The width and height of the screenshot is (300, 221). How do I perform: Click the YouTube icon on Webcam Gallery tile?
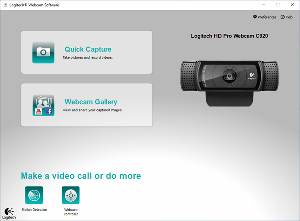pyautogui.click(x=38, y=111)
